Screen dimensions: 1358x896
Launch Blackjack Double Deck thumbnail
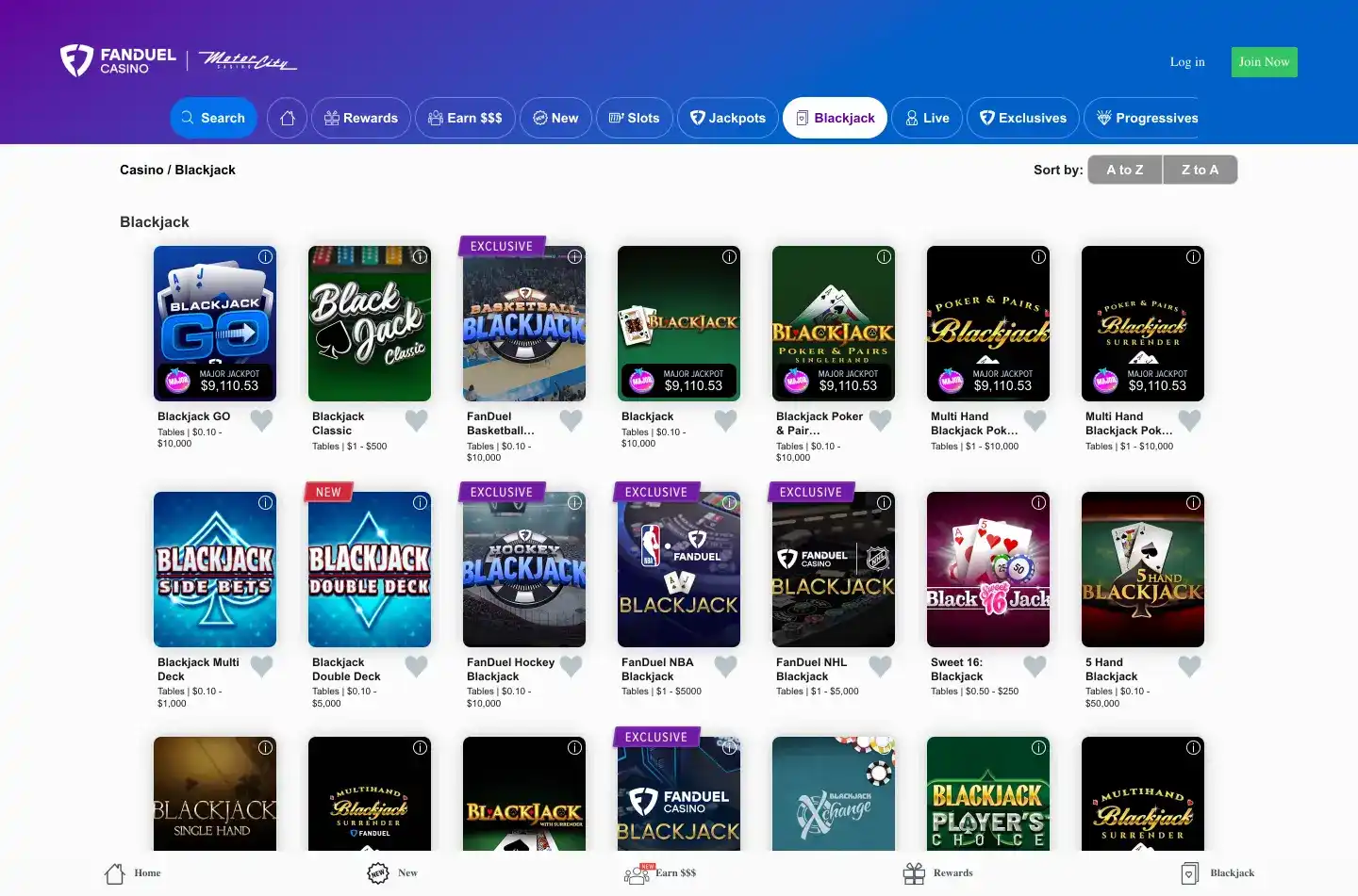coord(370,569)
